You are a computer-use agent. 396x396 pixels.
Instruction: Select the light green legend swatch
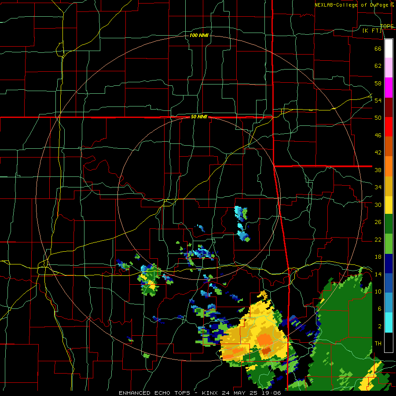click(x=389, y=244)
